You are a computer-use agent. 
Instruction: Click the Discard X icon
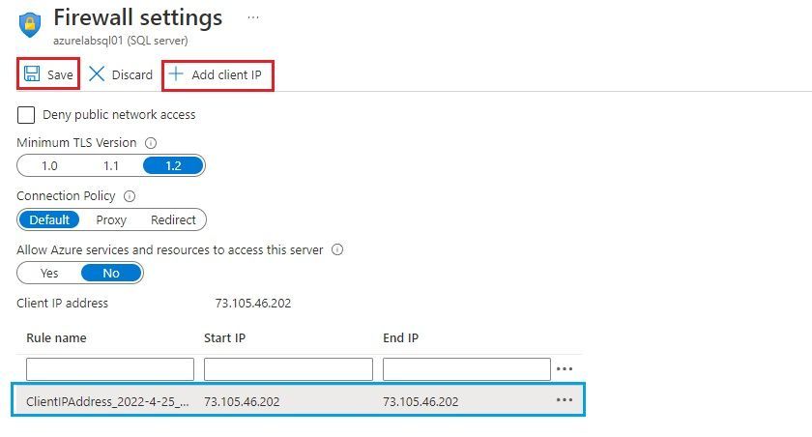tap(97, 74)
